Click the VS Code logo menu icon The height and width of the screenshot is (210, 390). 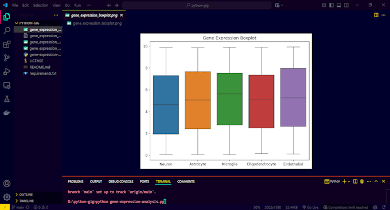pyautogui.click(x=5, y=5)
